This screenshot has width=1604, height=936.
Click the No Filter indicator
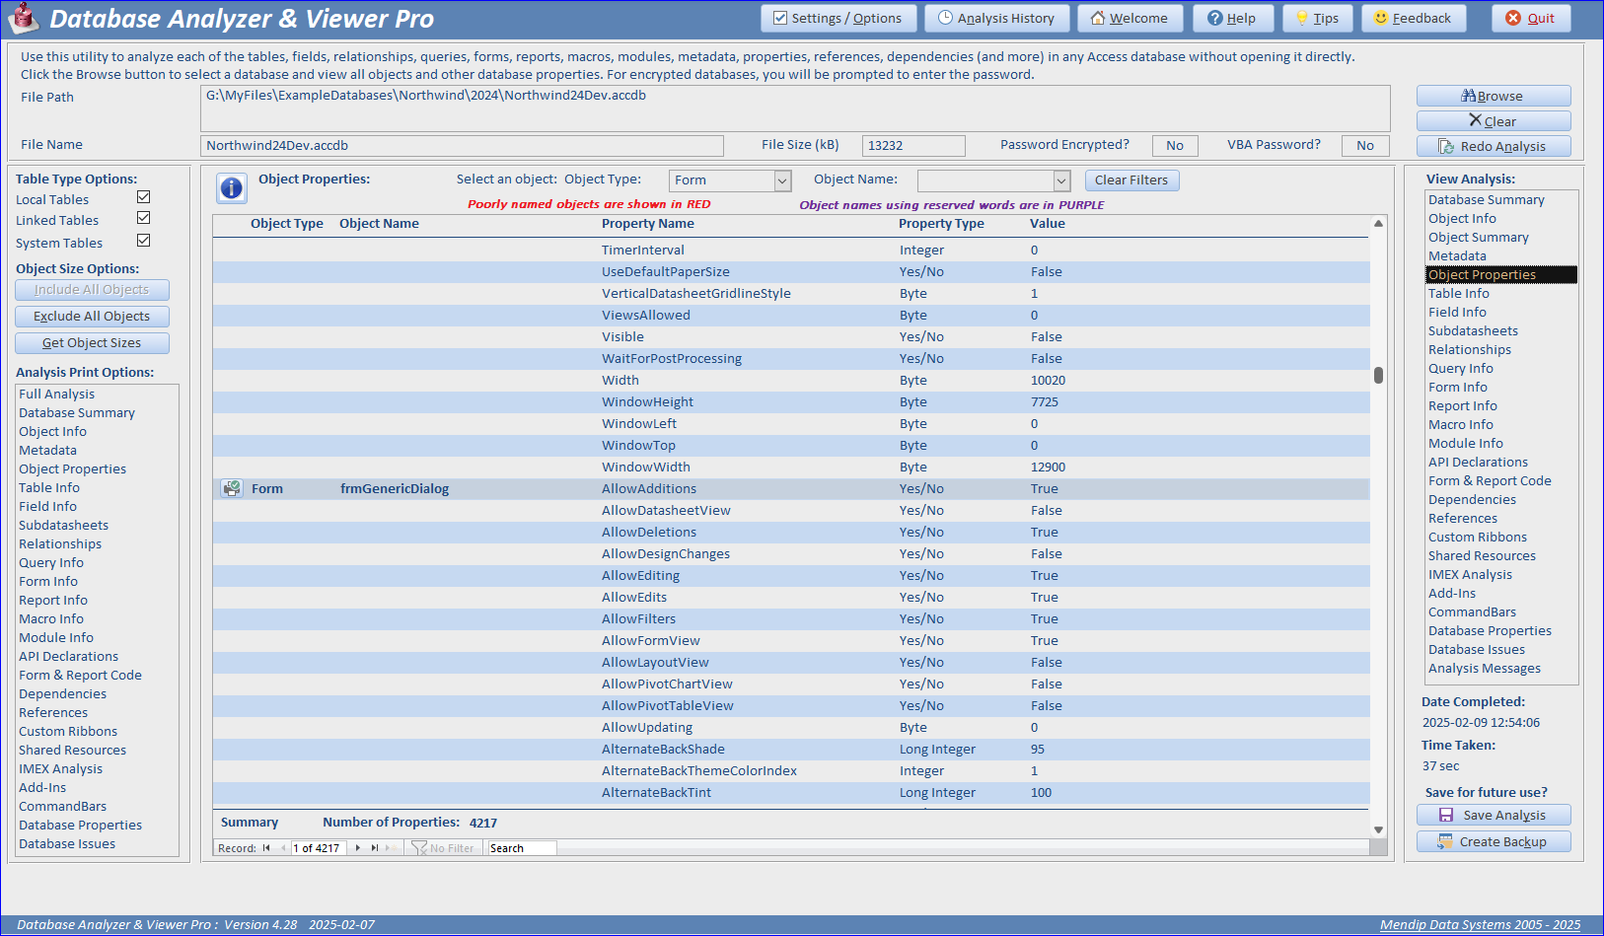pos(443,848)
